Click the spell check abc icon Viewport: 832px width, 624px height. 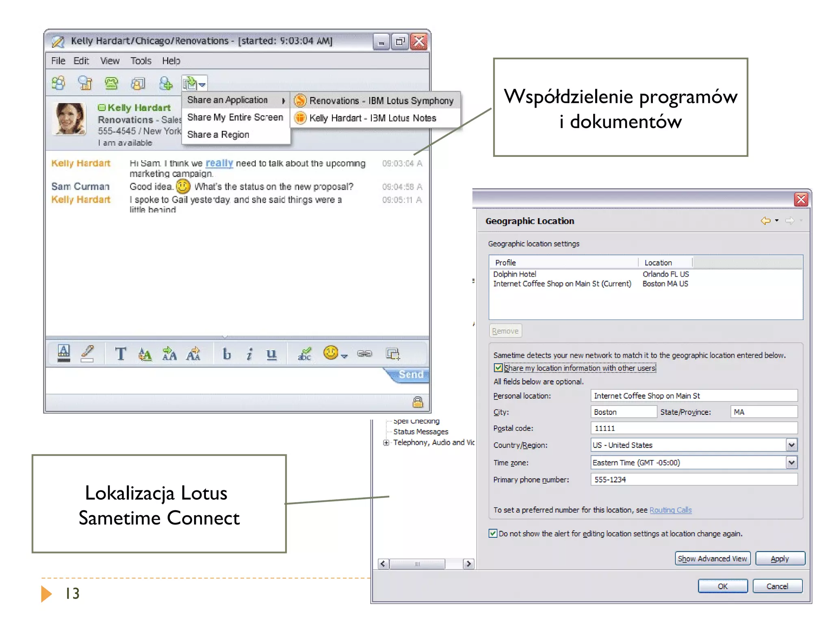[304, 354]
